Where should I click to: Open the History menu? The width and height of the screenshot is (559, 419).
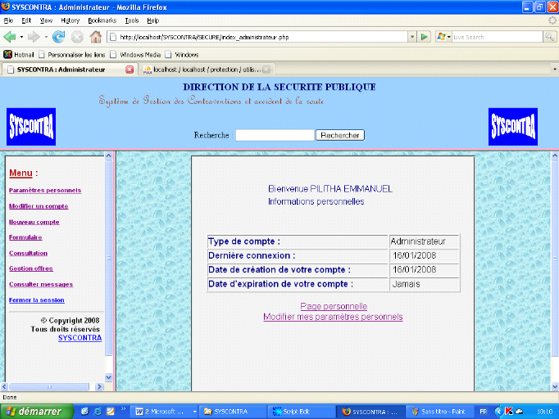[70, 20]
